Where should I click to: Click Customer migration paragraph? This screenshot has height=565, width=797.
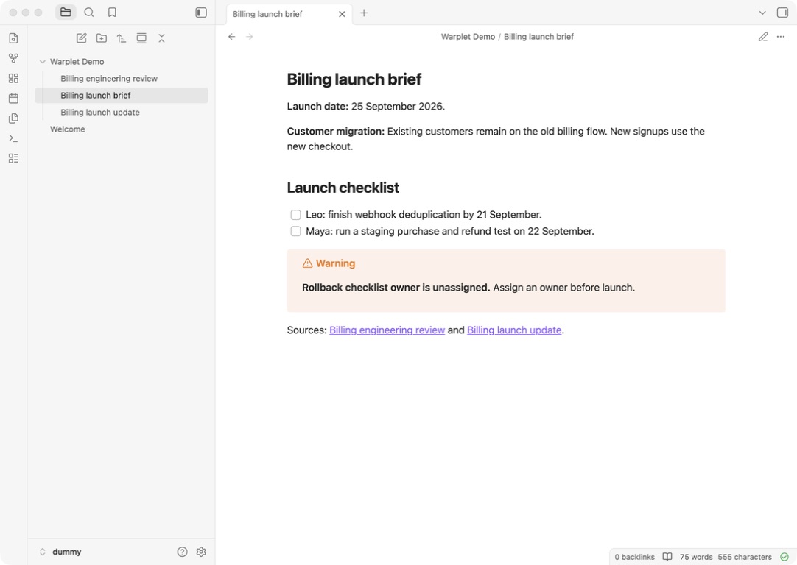pos(496,138)
